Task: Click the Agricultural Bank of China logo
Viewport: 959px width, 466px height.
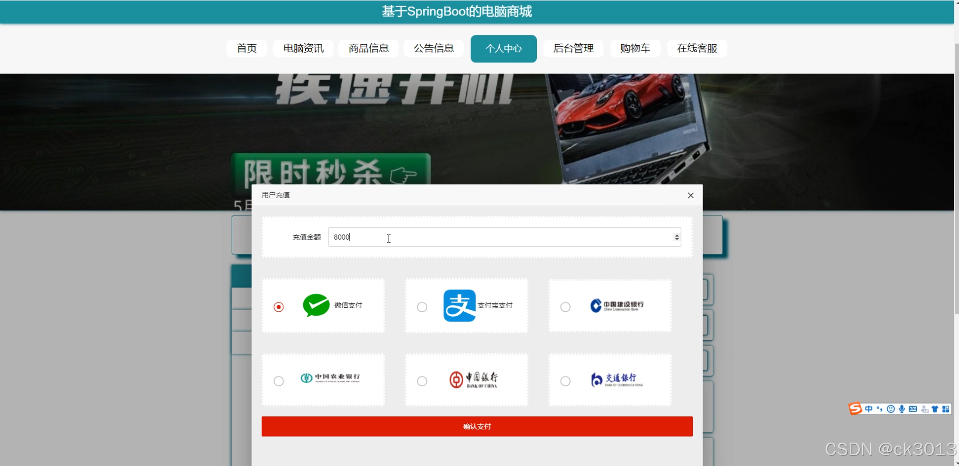Action: pos(330,378)
